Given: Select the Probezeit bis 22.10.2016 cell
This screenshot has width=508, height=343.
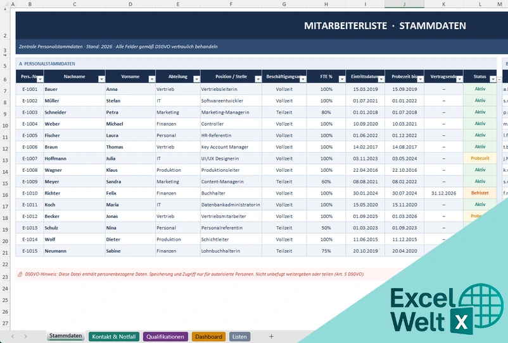Looking at the screenshot, I should coord(404,170).
